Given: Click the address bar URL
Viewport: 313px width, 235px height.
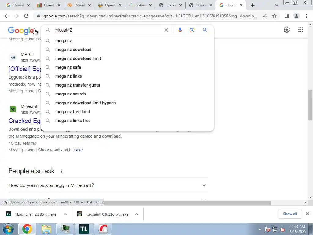Looking at the screenshot, I should [x=150, y=16].
